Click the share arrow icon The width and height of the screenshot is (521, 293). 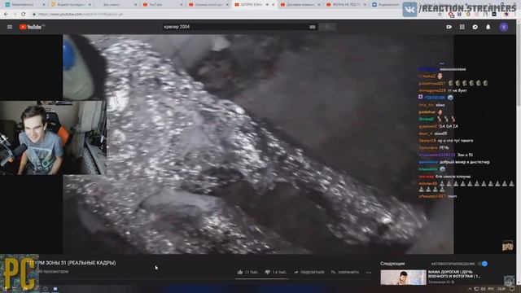point(296,272)
